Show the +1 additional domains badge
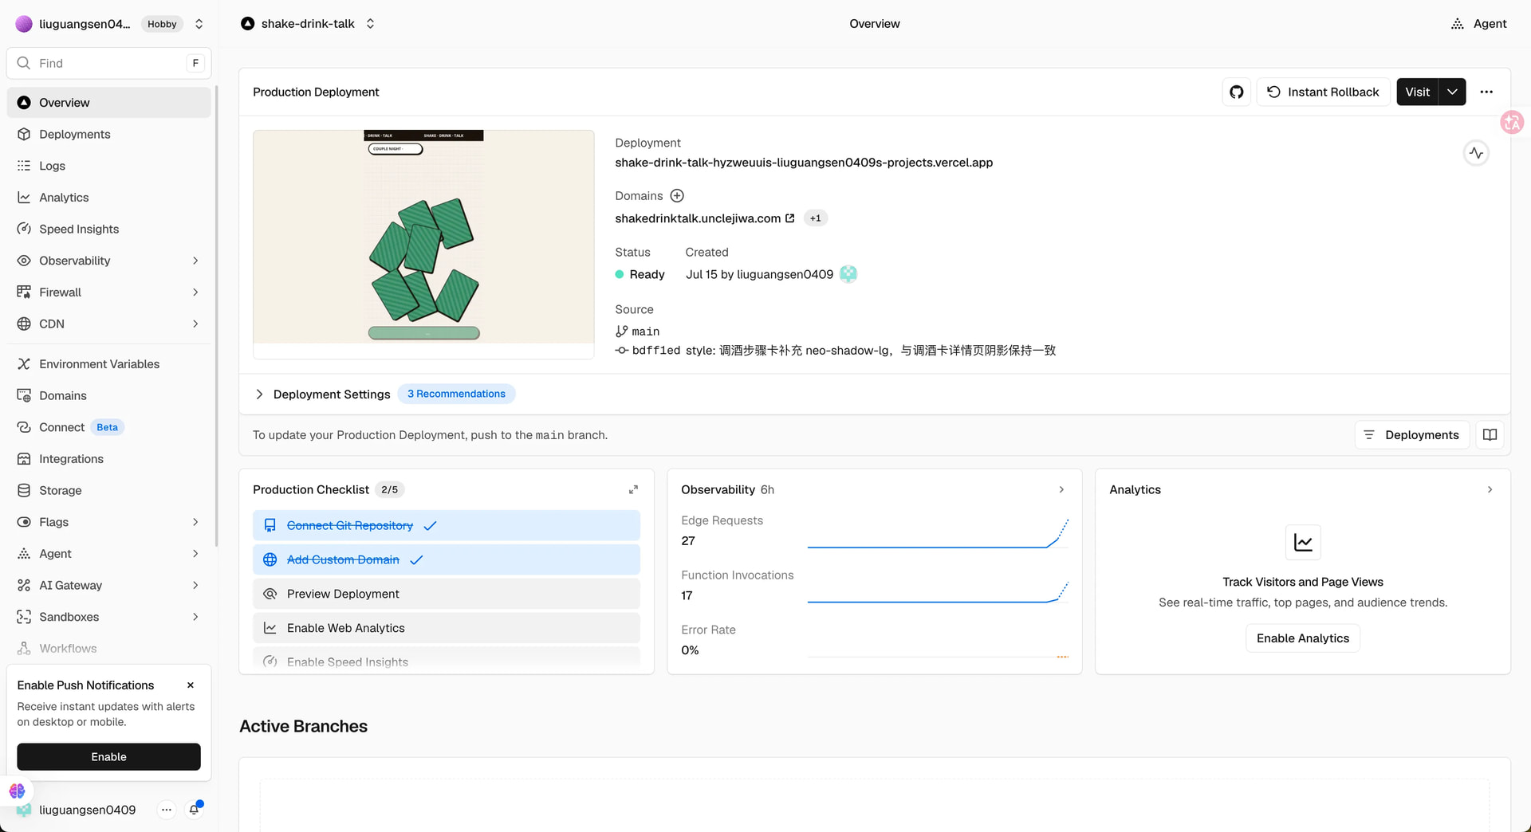This screenshot has width=1531, height=832. coord(815,218)
